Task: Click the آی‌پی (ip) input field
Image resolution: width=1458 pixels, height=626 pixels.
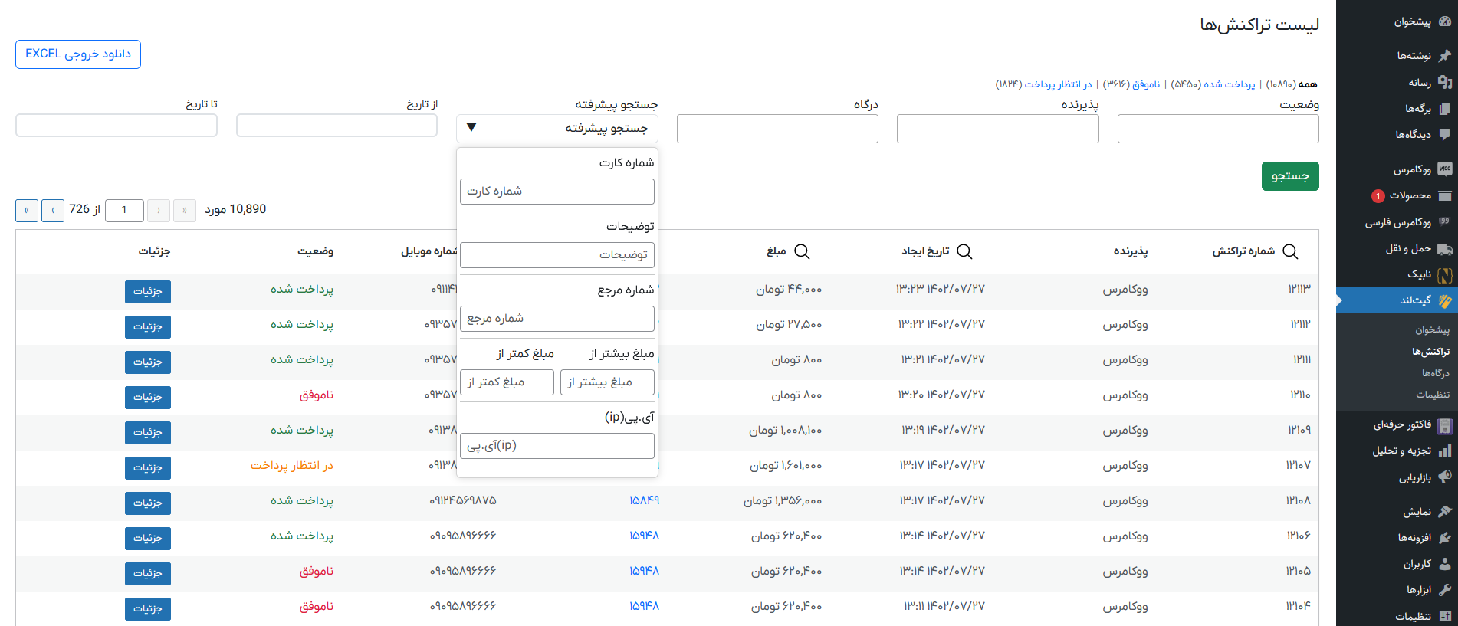Action: [x=557, y=446]
